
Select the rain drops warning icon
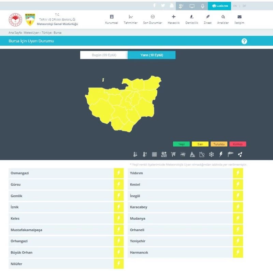click(240, 154)
